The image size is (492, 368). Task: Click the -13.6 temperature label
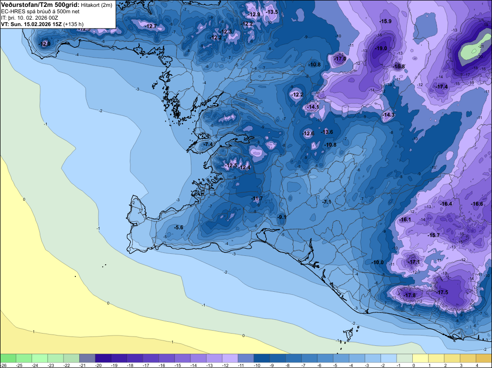point(327,132)
